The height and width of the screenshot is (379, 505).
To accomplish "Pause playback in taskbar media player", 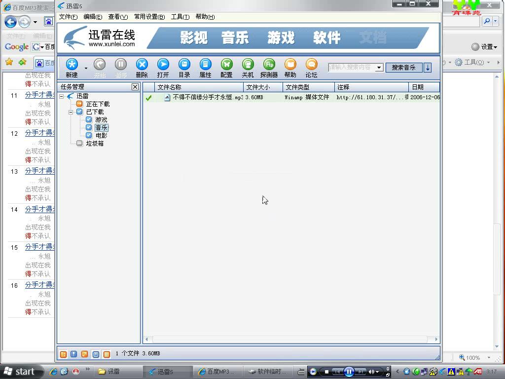I will tap(349, 372).
